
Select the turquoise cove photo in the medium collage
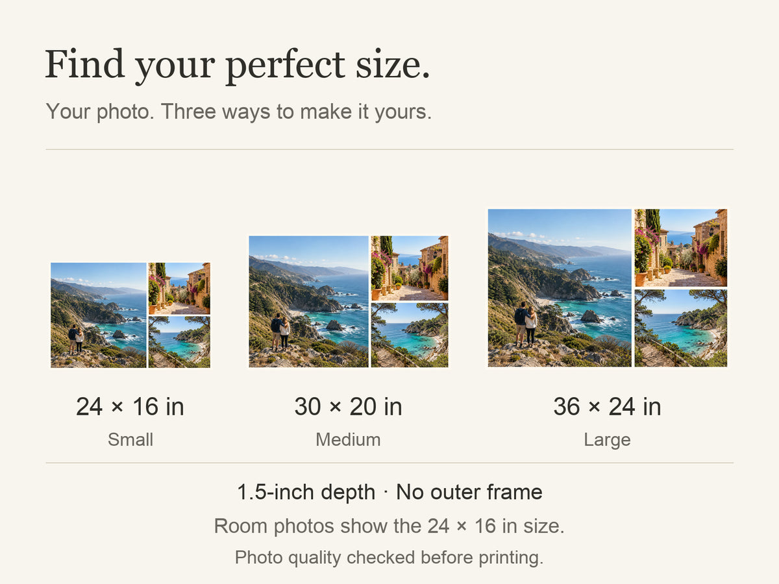pos(410,335)
